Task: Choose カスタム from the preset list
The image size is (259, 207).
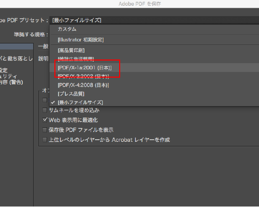Action: pos(154,29)
